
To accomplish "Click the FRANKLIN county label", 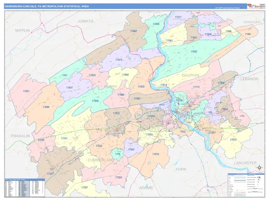I will click(21, 136).
